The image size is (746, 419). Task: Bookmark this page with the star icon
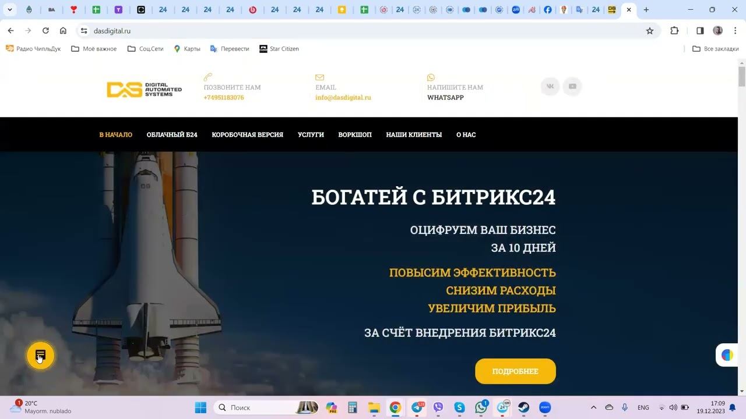pos(650,31)
